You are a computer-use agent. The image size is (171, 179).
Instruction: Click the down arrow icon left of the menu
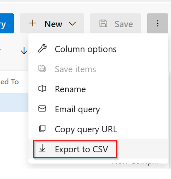point(24,50)
